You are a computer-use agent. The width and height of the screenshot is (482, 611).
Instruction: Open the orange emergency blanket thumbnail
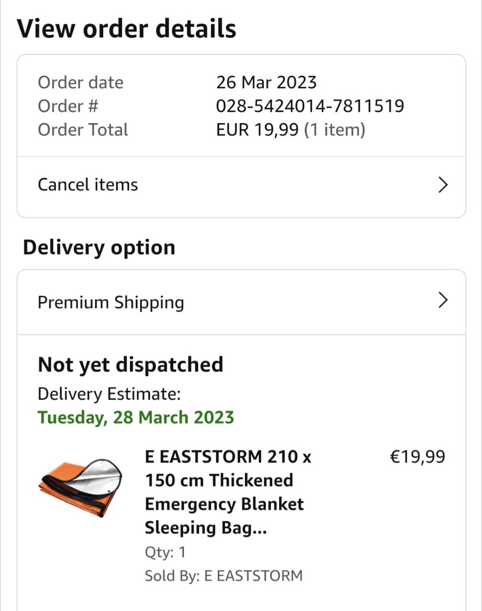pyautogui.click(x=80, y=489)
